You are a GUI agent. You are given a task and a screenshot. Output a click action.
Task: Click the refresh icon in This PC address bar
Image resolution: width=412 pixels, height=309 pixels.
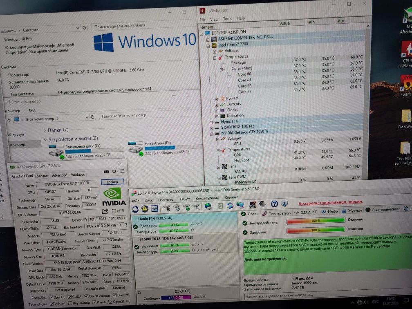pyautogui.click(x=92, y=117)
